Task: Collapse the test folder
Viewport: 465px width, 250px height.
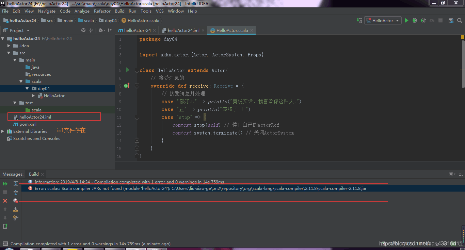Action: (x=15, y=103)
